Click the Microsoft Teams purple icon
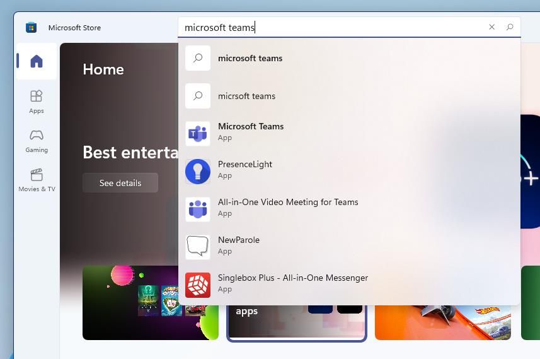This screenshot has height=359, width=540. pos(198,134)
